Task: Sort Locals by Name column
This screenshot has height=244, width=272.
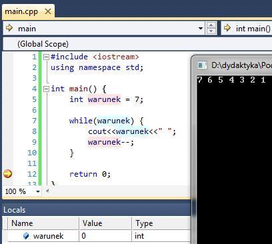Action: pyautogui.click(x=43, y=223)
